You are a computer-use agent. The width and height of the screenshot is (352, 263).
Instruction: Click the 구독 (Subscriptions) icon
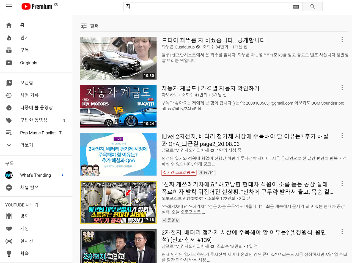(9, 50)
